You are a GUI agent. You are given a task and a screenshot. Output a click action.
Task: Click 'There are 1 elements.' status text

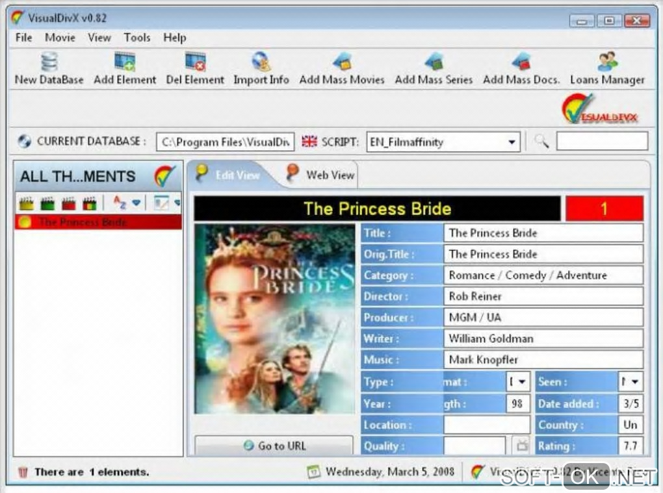coord(92,472)
